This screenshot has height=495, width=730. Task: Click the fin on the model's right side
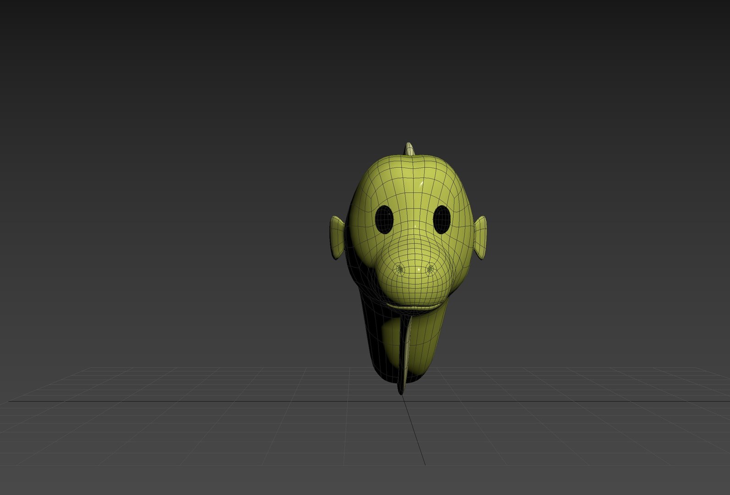480,237
